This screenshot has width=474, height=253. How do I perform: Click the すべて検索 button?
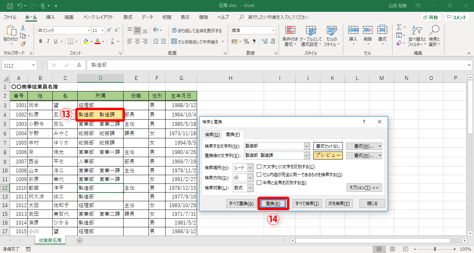pyautogui.click(x=307, y=203)
